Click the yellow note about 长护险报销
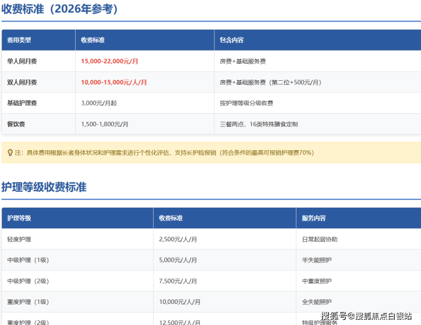 211,153
